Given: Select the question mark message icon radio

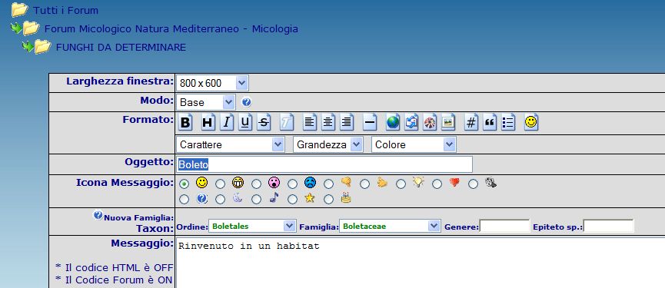Looking at the screenshot, I should click(x=184, y=199).
